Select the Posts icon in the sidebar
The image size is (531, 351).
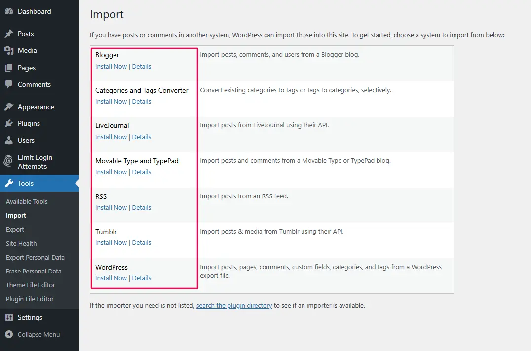click(x=10, y=34)
